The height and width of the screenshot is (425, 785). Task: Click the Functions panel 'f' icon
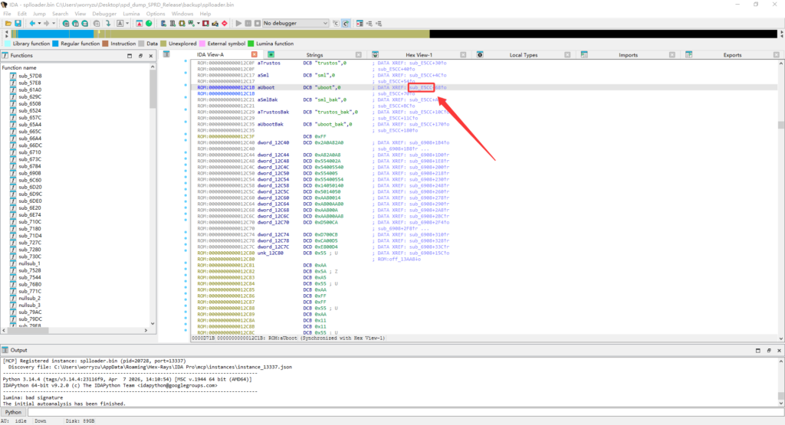point(5,55)
